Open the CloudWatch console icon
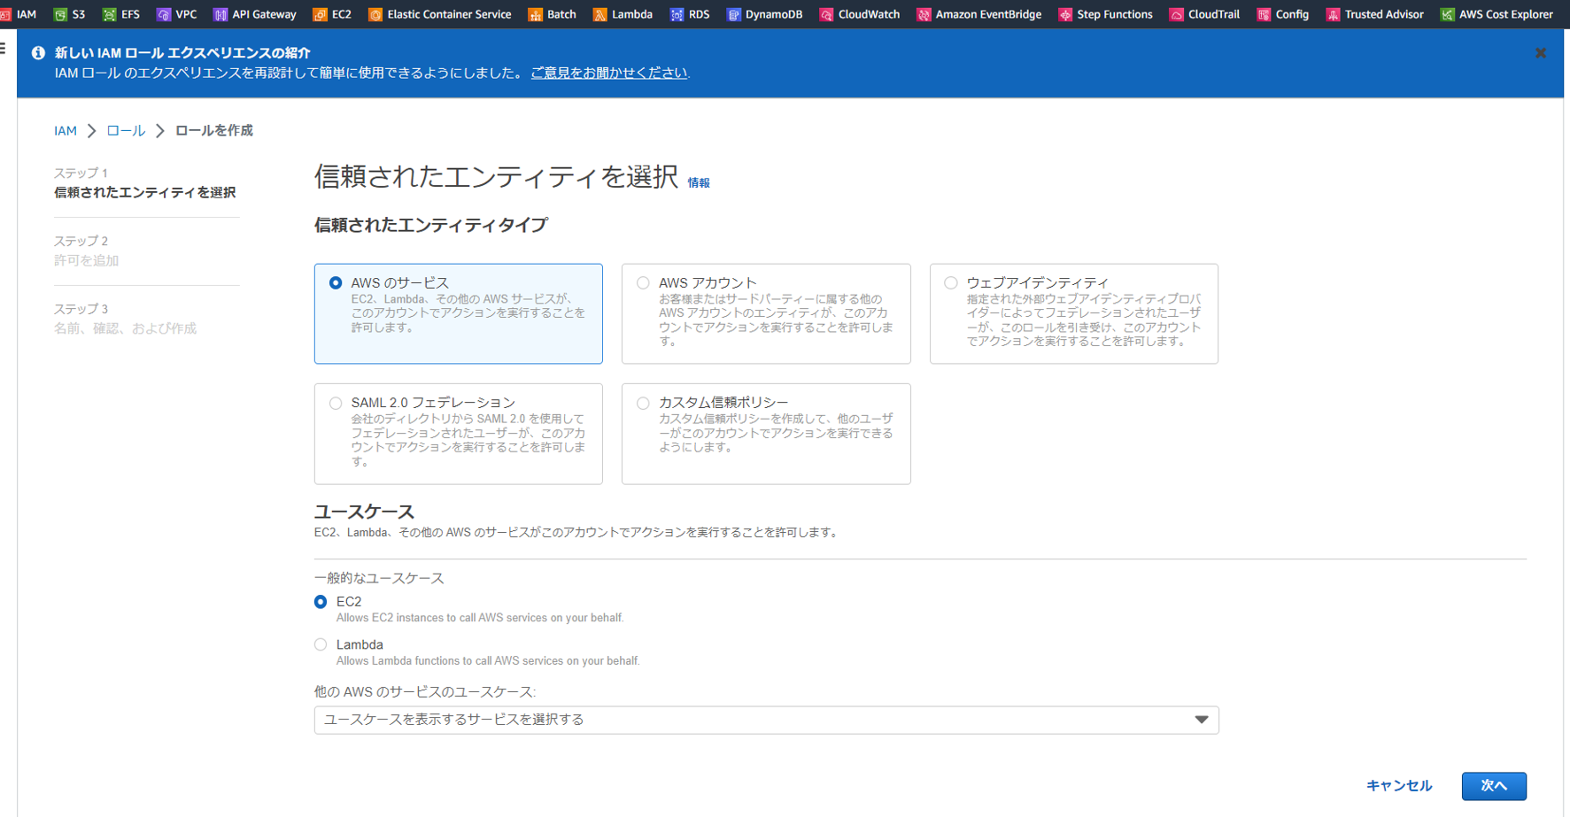1570x817 pixels. (858, 13)
